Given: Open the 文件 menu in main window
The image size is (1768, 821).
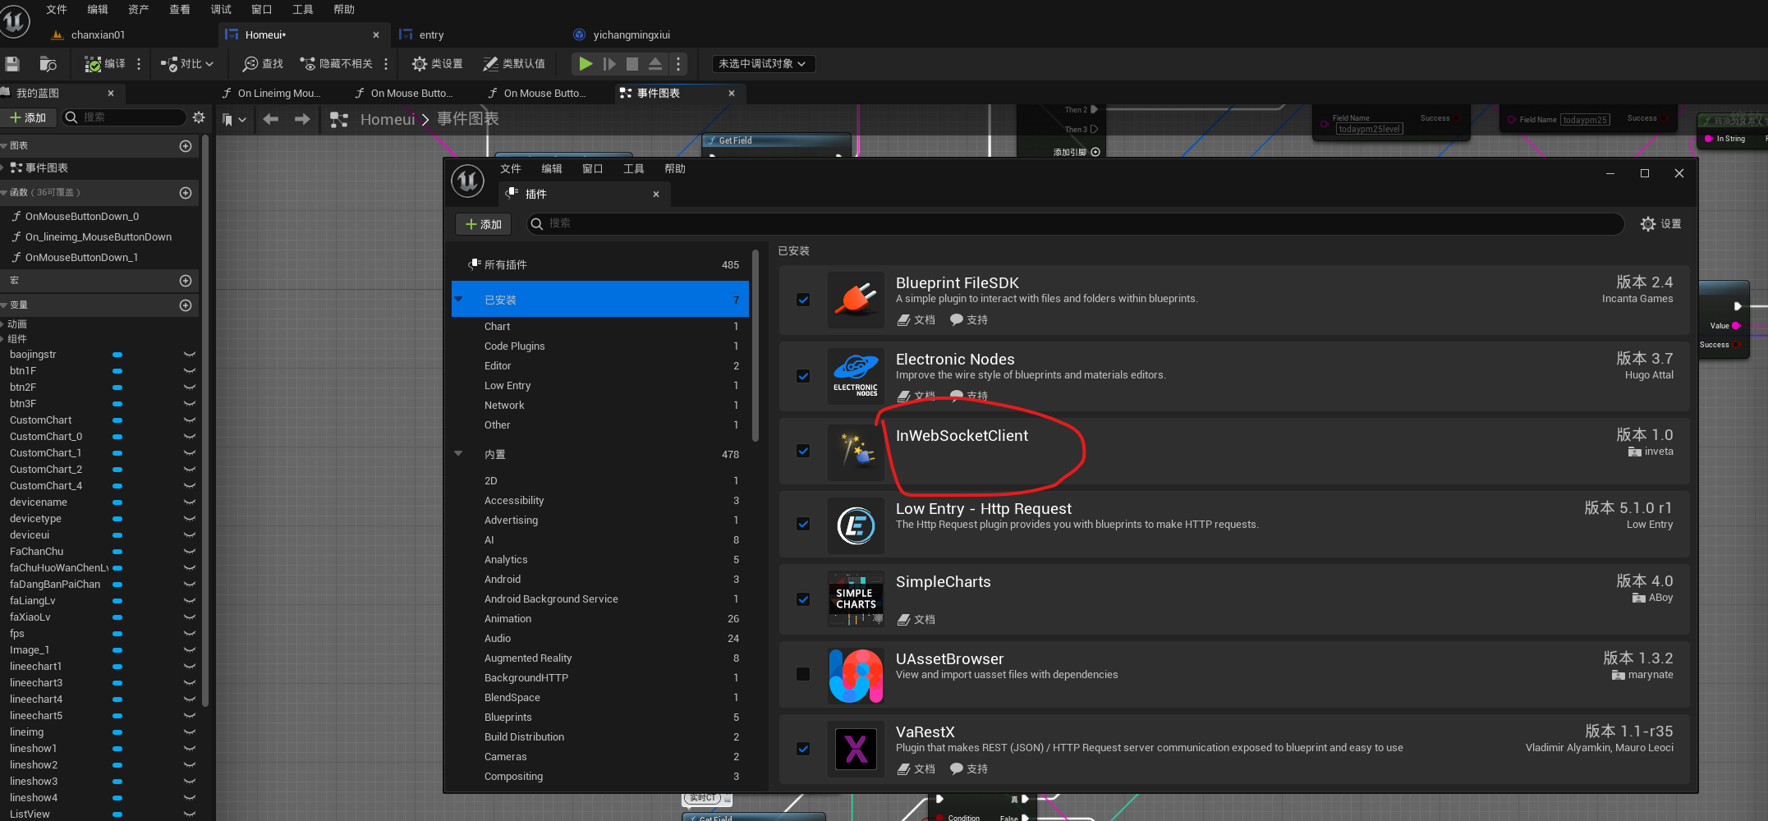Looking at the screenshot, I should [57, 10].
